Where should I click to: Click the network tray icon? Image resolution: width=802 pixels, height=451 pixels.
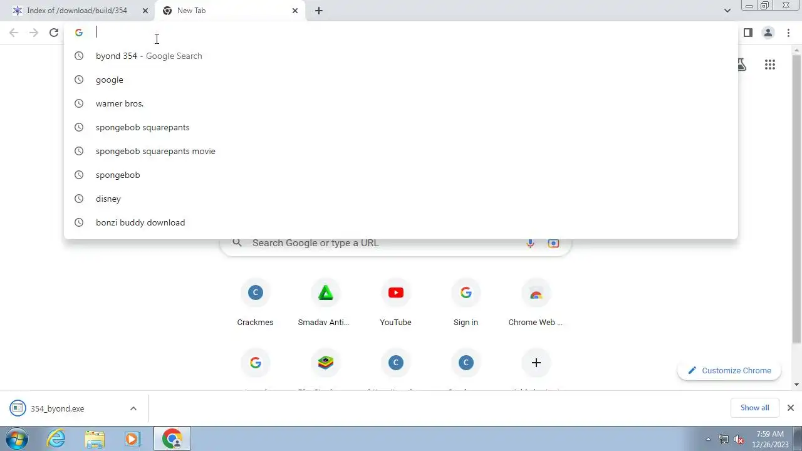pyautogui.click(x=724, y=439)
